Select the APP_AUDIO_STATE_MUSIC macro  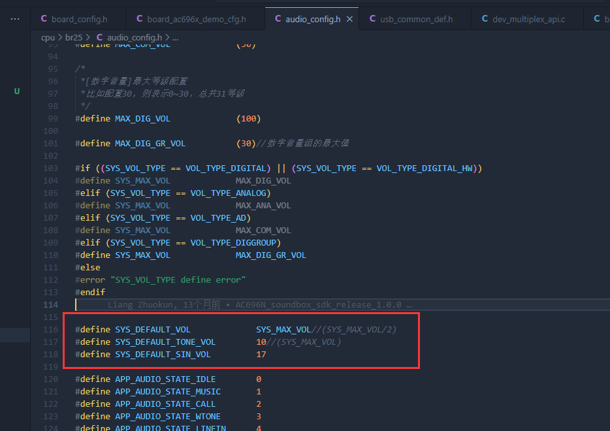(x=168, y=392)
